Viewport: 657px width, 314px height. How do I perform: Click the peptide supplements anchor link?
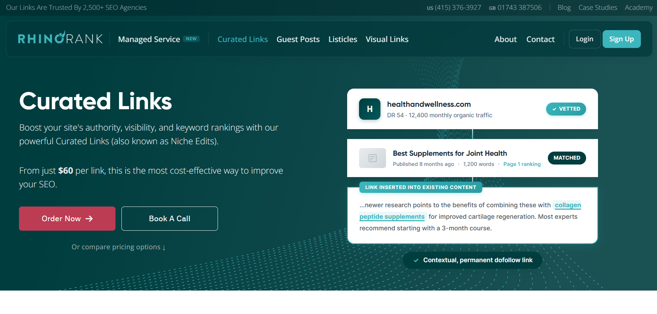pos(392,217)
